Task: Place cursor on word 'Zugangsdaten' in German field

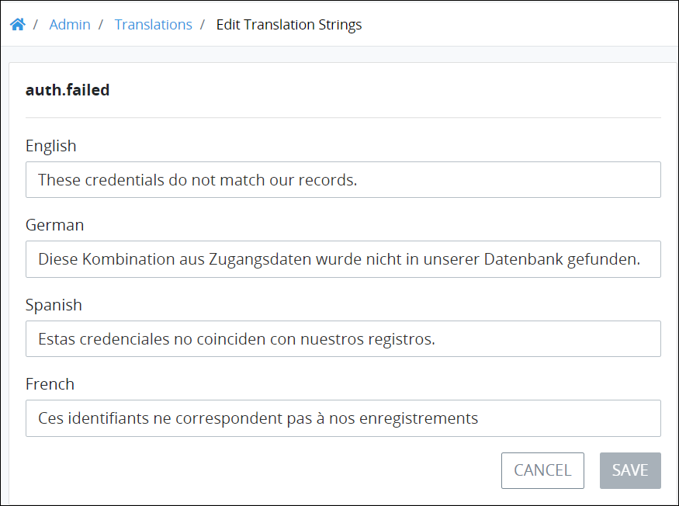Action: coord(260,259)
